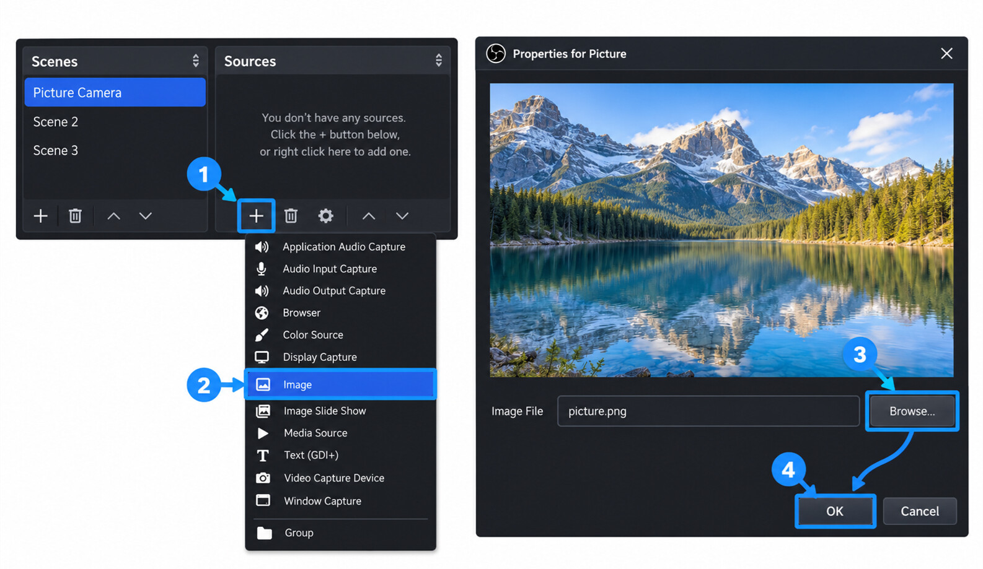The image size is (983, 569).
Task: Remove the source using the Sources trash icon
Action: click(291, 215)
